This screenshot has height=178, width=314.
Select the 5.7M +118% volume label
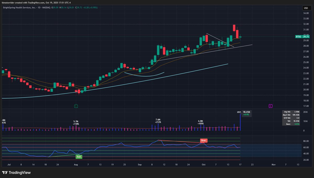(x=76, y=123)
